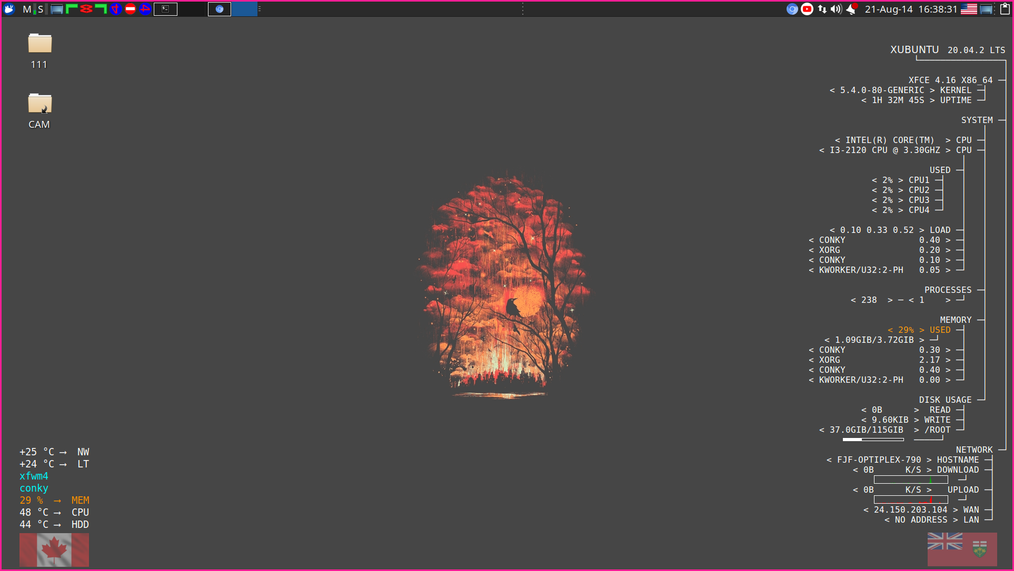Image resolution: width=1014 pixels, height=571 pixels.
Task: Click the 37.0GIB/115GIB /ROOT line
Action: (x=884, y=430)
